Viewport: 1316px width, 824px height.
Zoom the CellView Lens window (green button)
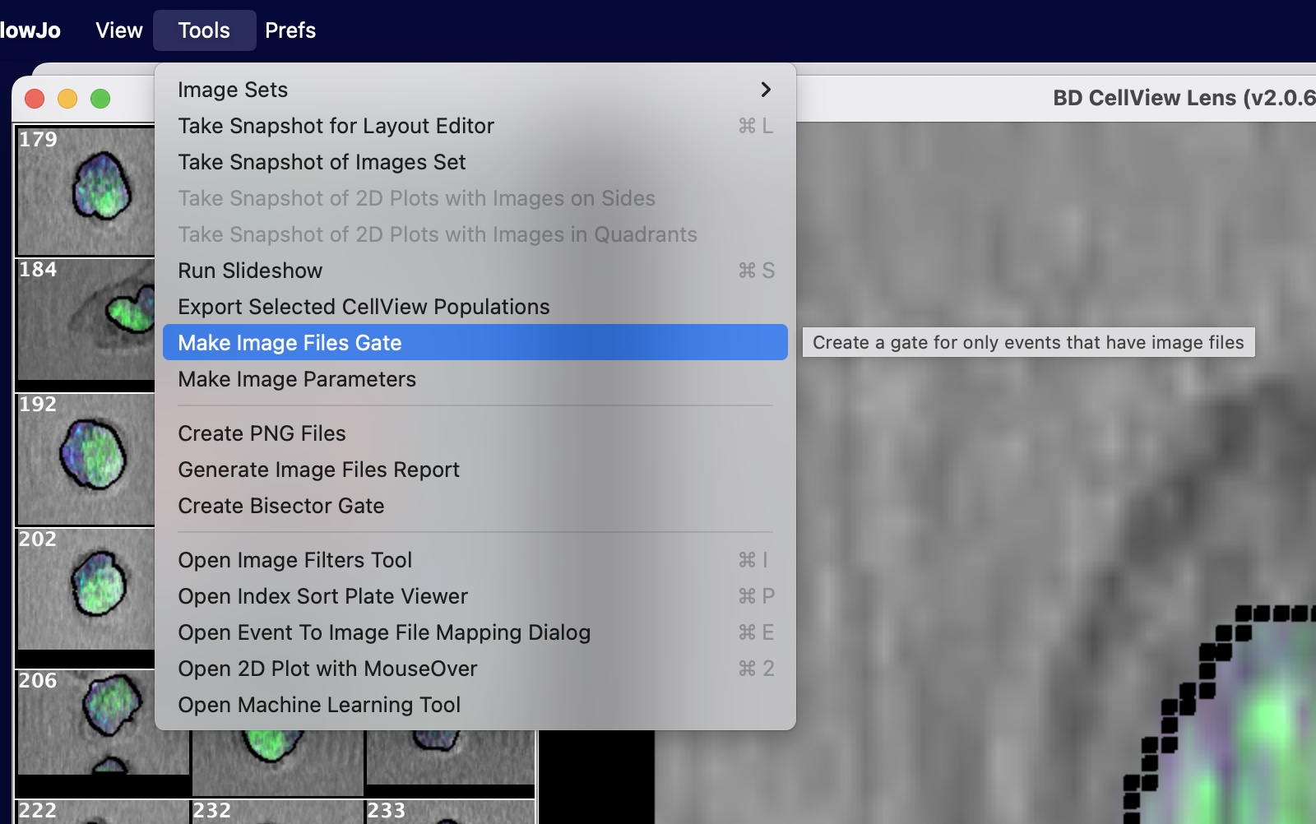click(x=100, y=99)
